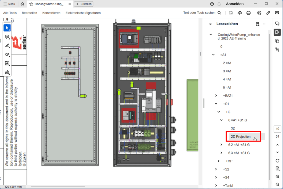Click the Erstellen button
This screenshot has height=189, width=283.
tap(83, 4)
